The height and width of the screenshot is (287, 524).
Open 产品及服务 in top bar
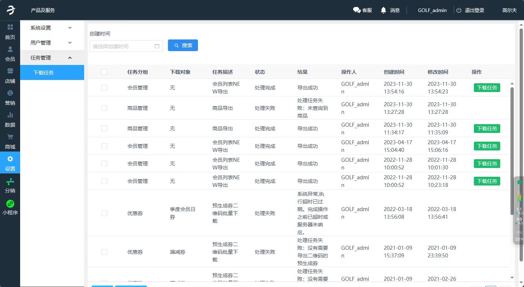(43, 10)
